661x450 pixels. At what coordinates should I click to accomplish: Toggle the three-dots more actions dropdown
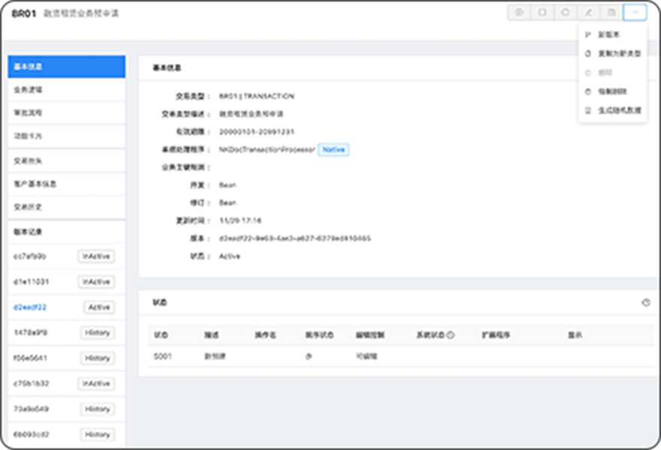pos(635,13)
